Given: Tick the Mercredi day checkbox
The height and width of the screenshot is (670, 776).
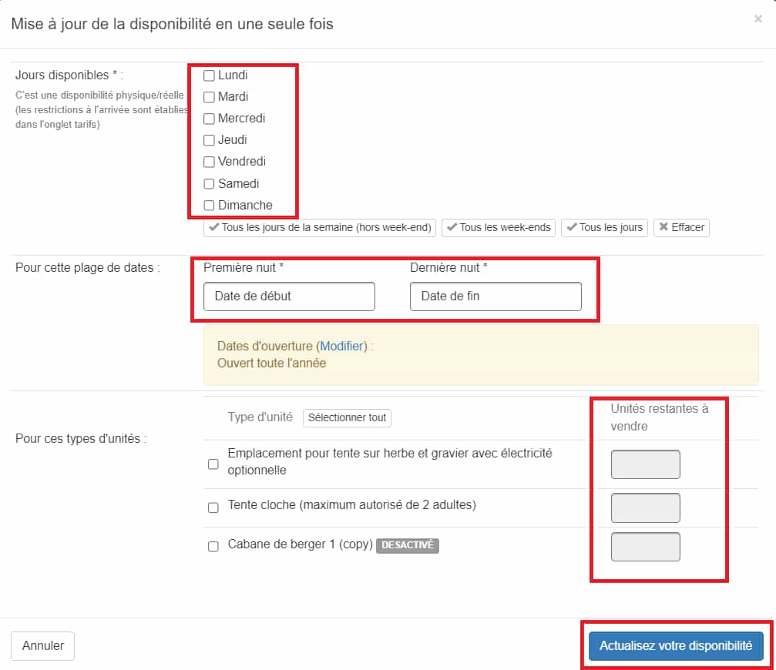Looking at the screenshot, I should [209, 119].
